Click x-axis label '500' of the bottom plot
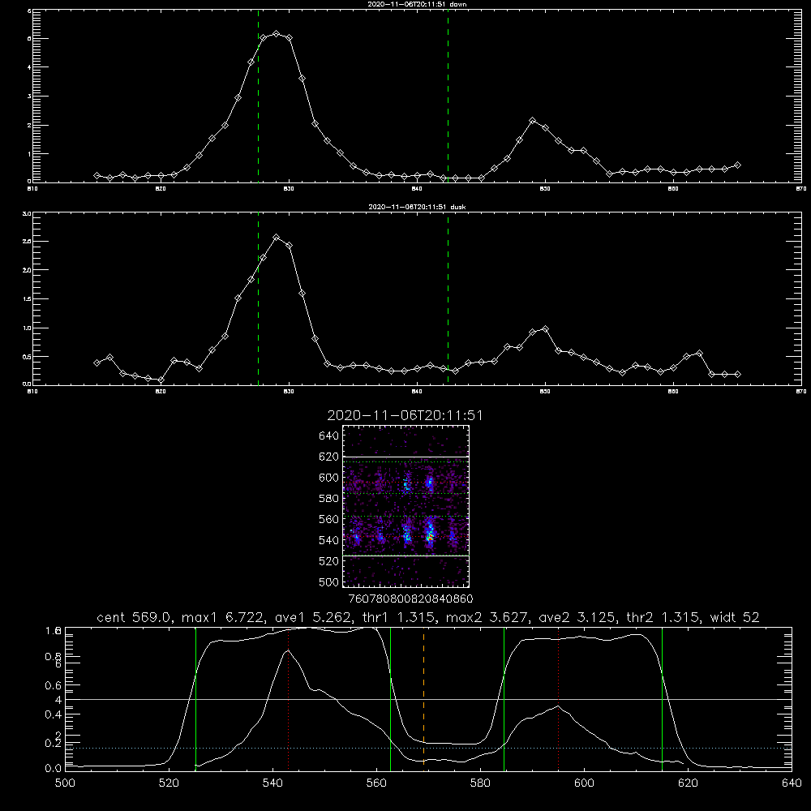This screenshot has width=811, height=811. (65, 783)
